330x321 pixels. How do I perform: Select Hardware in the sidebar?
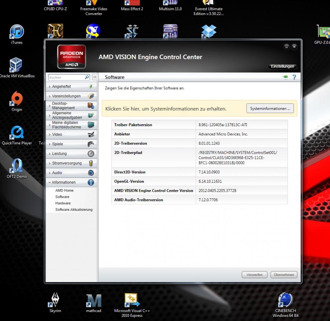click(x=63, y=203)
